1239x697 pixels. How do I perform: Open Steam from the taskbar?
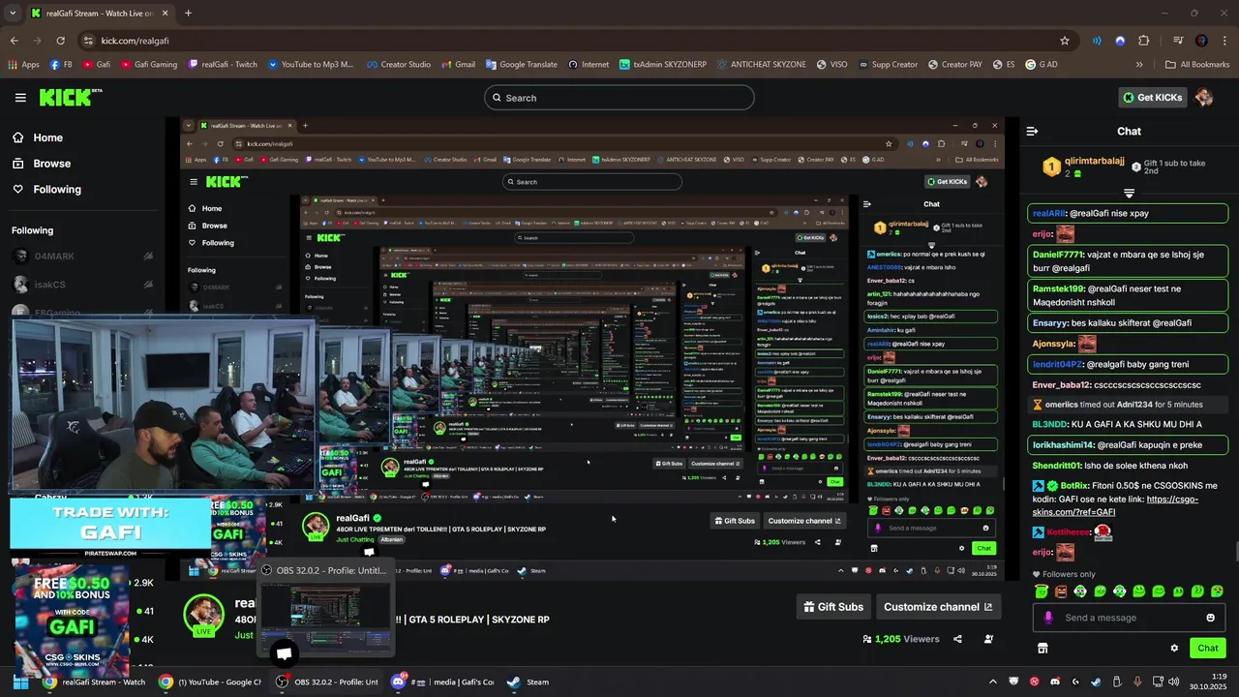(529, 682)
